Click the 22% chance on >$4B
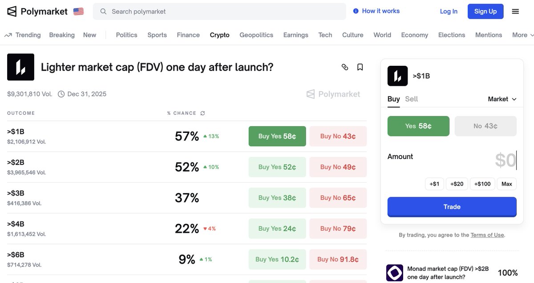Viewport: 534px width, 283px height. point(187,228)
